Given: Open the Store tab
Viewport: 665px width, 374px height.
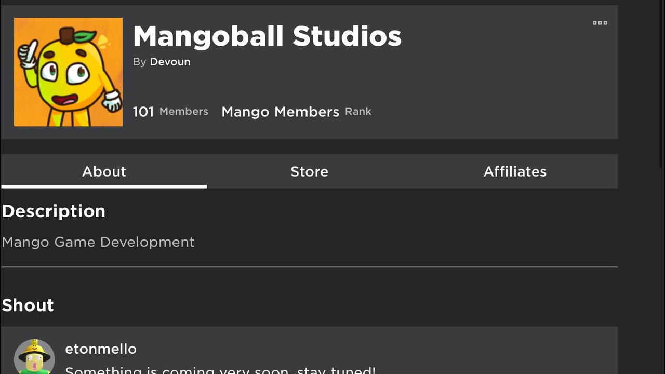Looking at the screenshot, I should tap(309, 171).
